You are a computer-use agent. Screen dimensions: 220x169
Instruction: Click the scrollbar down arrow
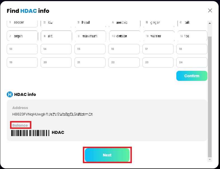210,159
